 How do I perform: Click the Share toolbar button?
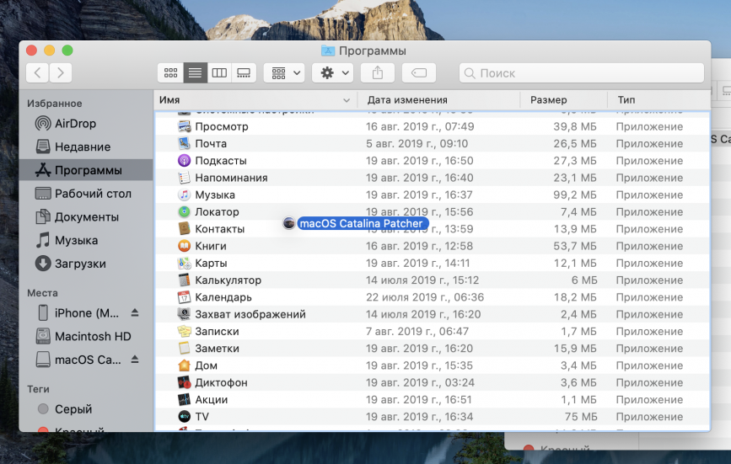(x=378, y=73)
